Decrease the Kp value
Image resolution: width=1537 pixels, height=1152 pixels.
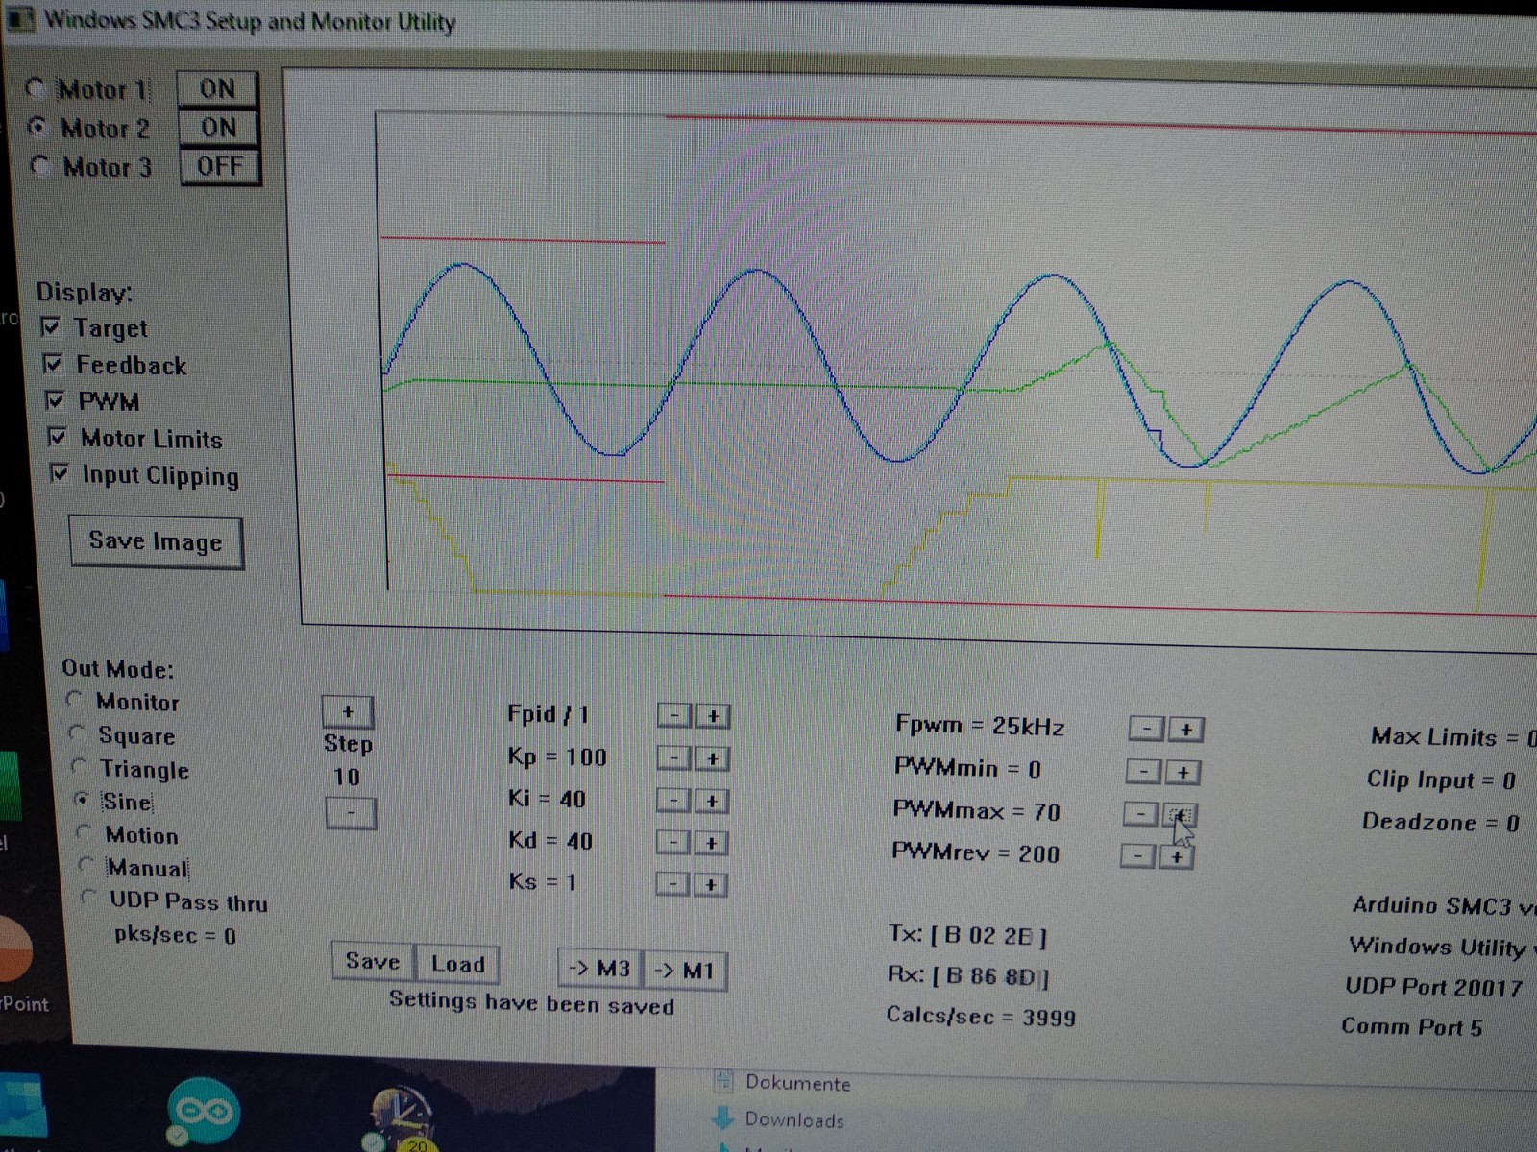click(x=674, y=758)
